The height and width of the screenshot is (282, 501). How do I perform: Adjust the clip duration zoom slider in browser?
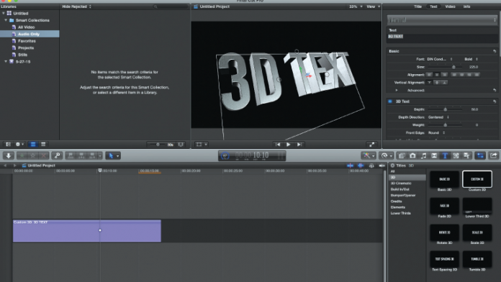pos(158,145)
